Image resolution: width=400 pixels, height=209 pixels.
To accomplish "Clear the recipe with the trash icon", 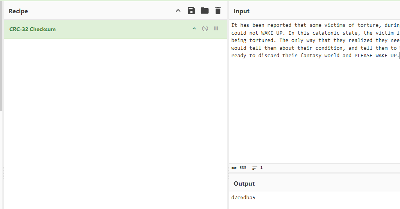I will (x=218, y=11).
